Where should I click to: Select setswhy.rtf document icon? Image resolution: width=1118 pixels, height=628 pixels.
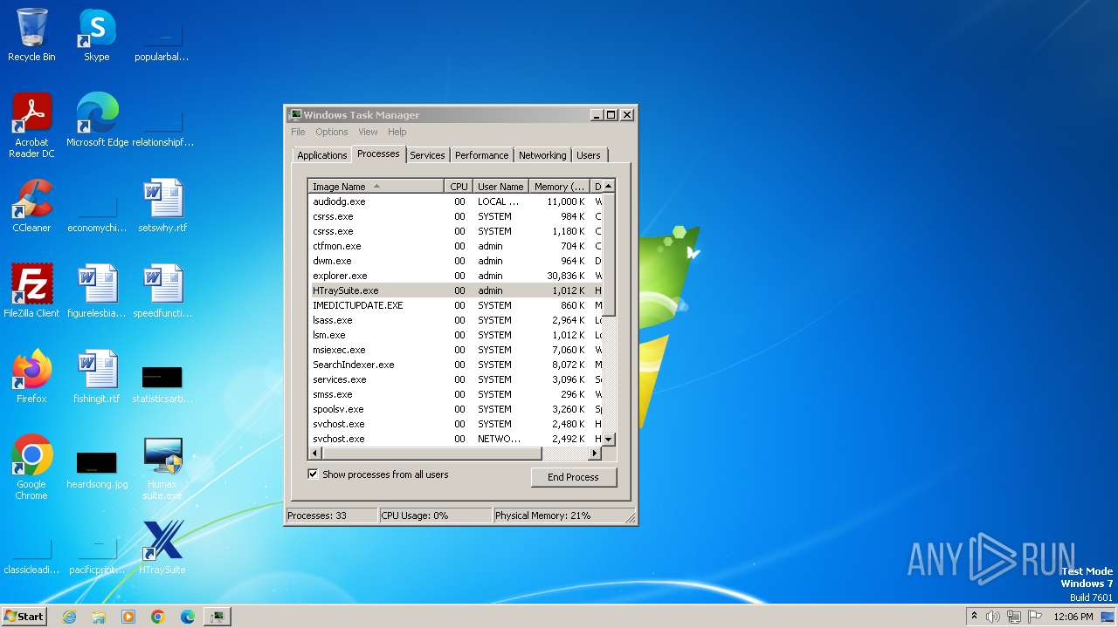(162, 206)
